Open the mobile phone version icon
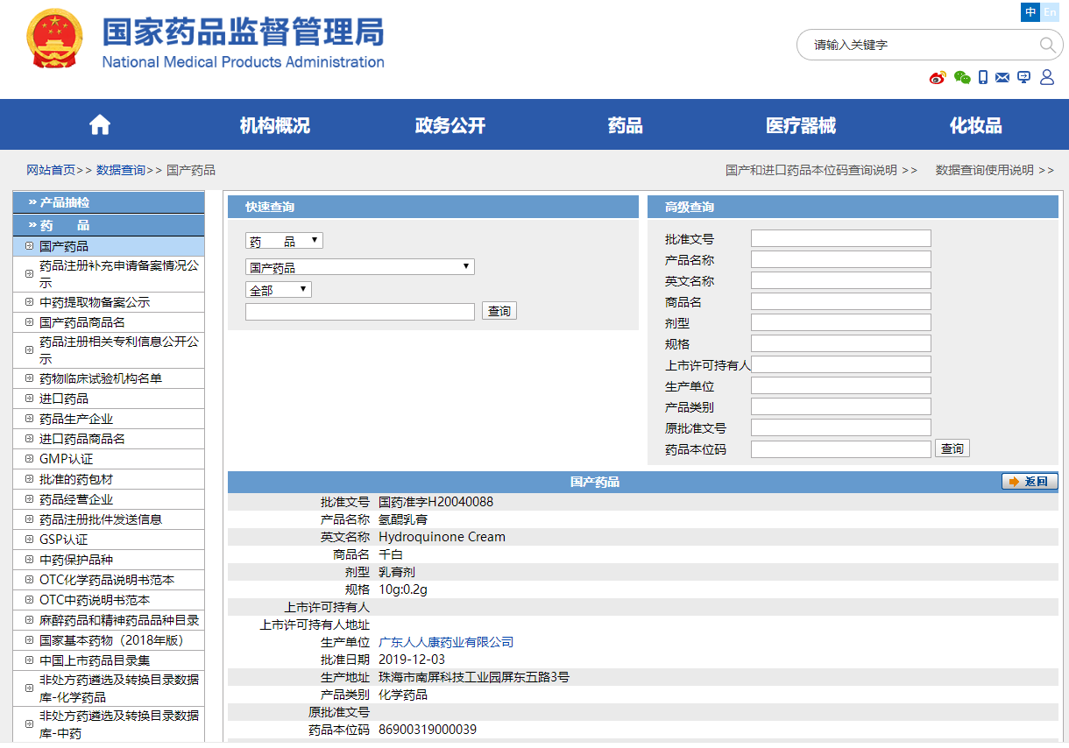The width and height of the screenshot is (1069, 748). tap(983, 77)
